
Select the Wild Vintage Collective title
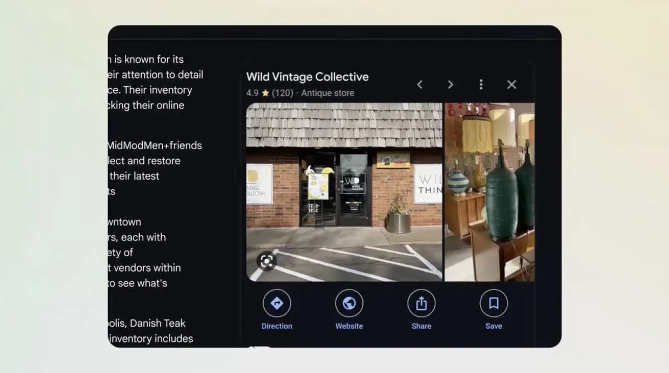pos(308,77)
